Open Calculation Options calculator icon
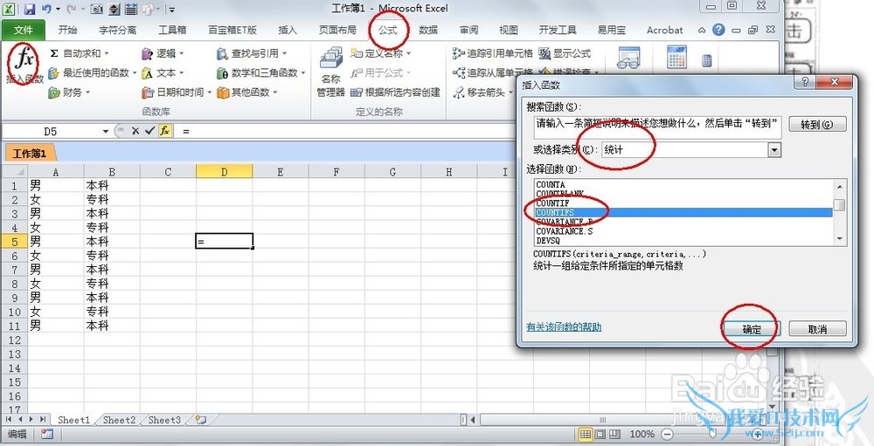This screenshot has width=874, height=446. tap(677, 58)
